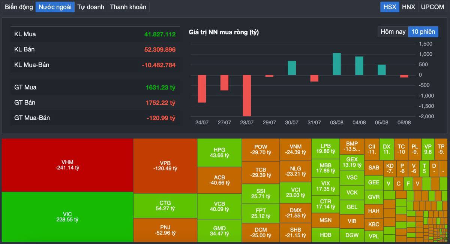Screen dimensions: 450x244
Task: Open the ACB -40.66 tỷ tile
Action: tap(219, 180)
